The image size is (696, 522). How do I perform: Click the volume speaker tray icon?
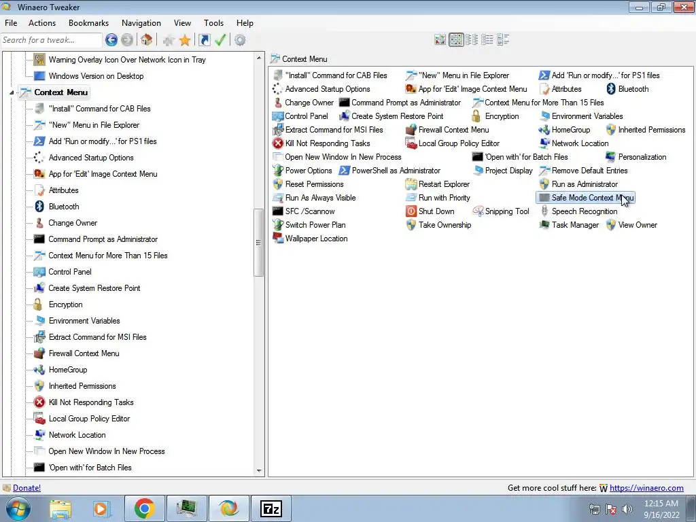click(x=627, y=509)
